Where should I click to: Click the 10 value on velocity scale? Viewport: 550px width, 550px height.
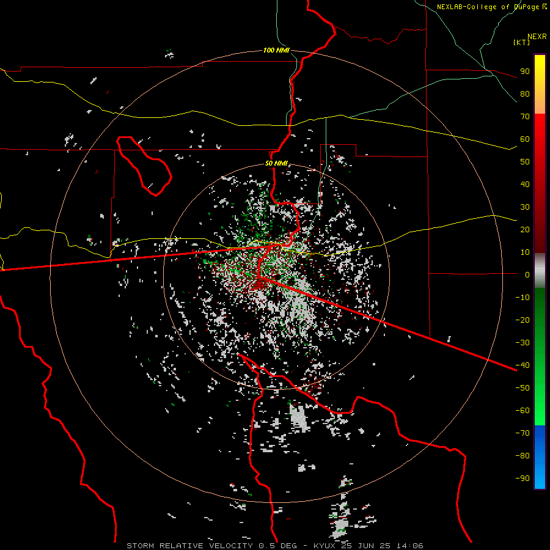click(525, 252)
